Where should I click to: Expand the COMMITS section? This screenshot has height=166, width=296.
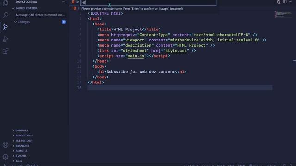22,130
